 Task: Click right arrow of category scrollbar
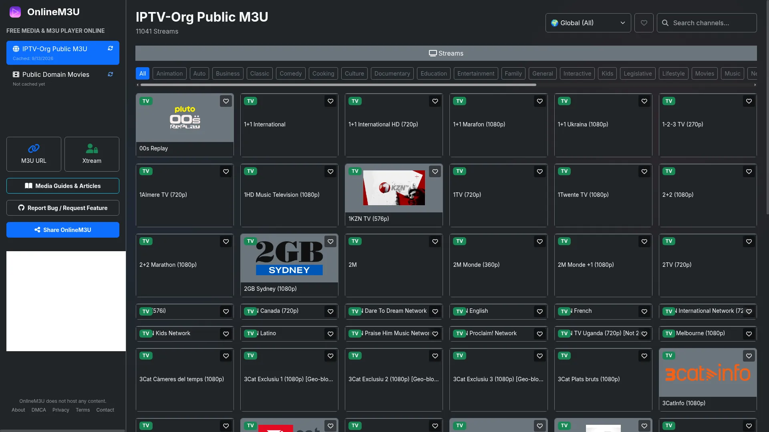point(755,85)
